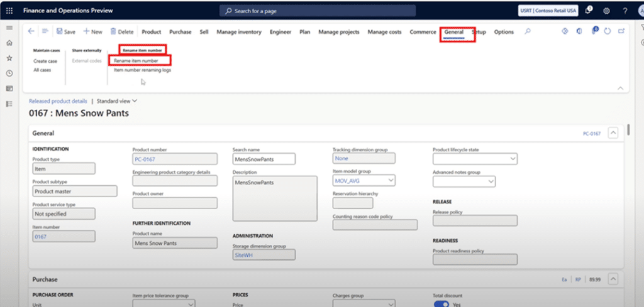Go to Home in left sidebar
The height and width of the screenshot is (307, 644).
click(9, 43)
